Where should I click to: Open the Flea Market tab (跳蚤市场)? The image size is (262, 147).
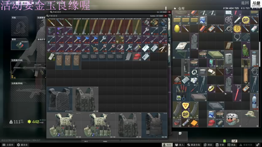pyautogui.click(x=194, y=145)
